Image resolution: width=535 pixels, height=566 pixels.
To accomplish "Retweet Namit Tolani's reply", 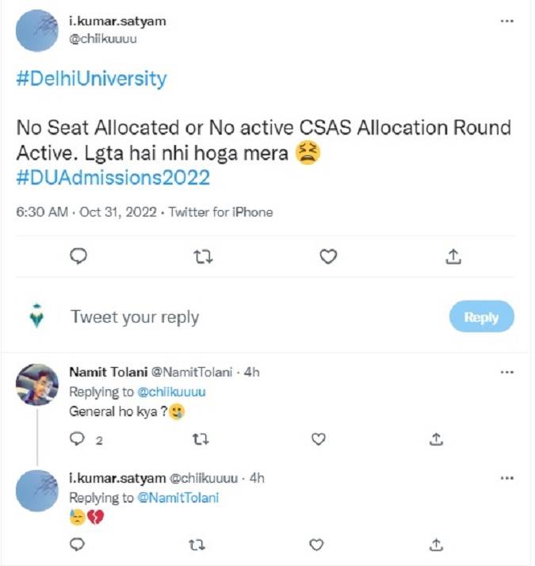I will tap(201, 439).
